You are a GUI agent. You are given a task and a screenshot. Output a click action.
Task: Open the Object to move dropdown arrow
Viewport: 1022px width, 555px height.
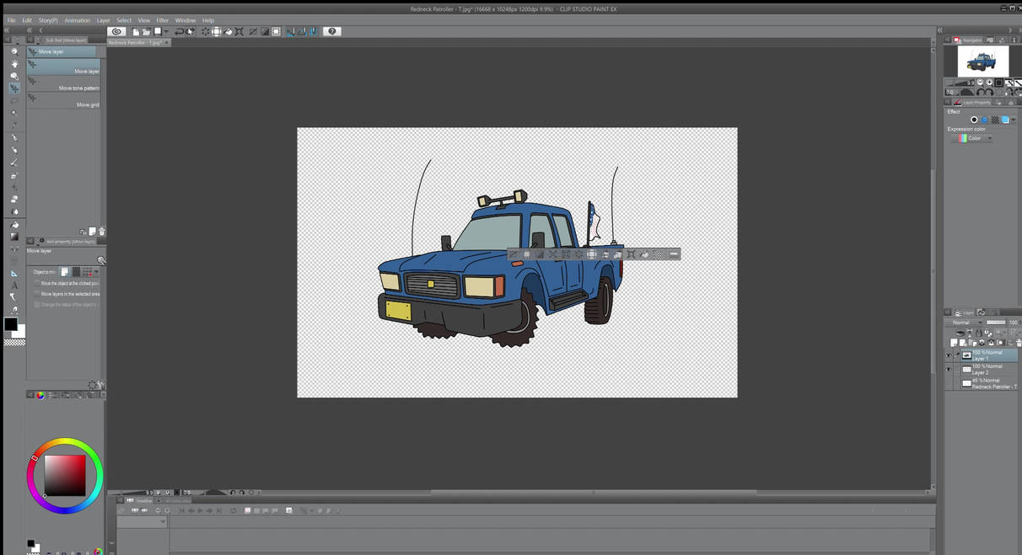click(96, 272)
